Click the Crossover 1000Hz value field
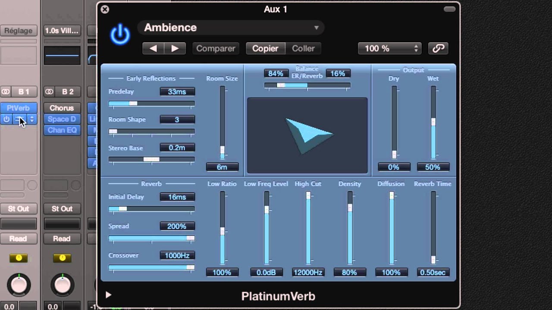This screenshot has width=552, height=310. pos(177,256)
